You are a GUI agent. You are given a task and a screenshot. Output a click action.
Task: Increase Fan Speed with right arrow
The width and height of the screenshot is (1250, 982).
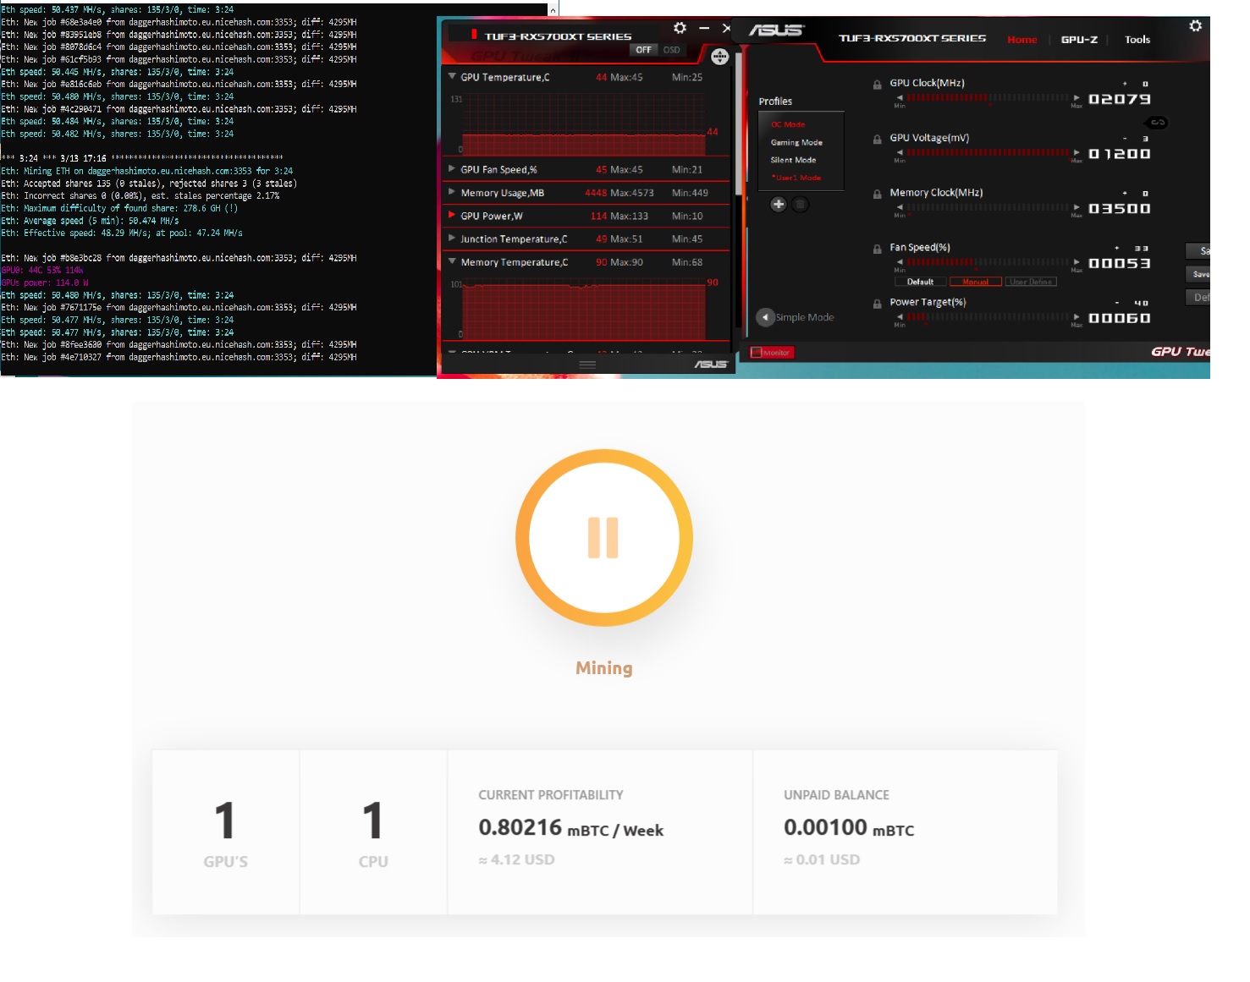[1077, 262]
